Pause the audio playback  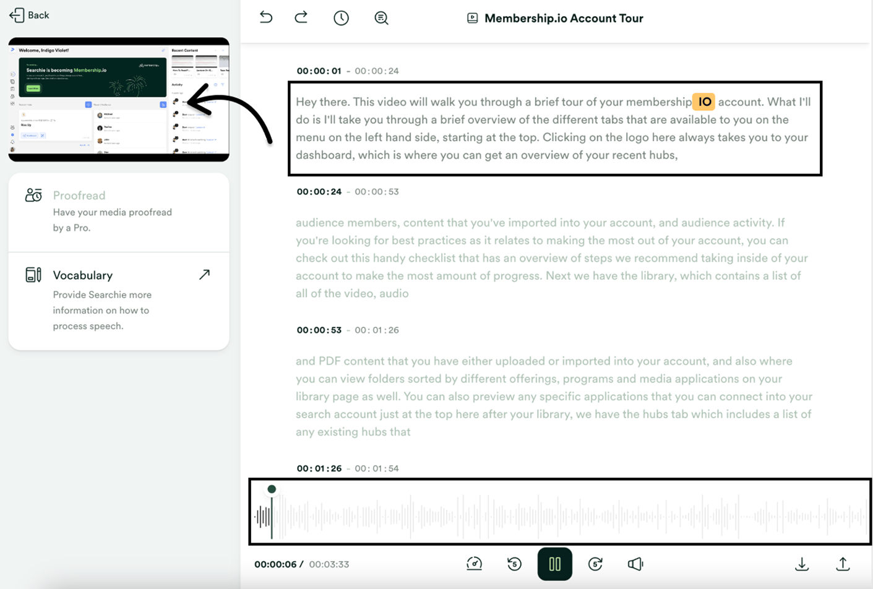click(x=554, y=564)
